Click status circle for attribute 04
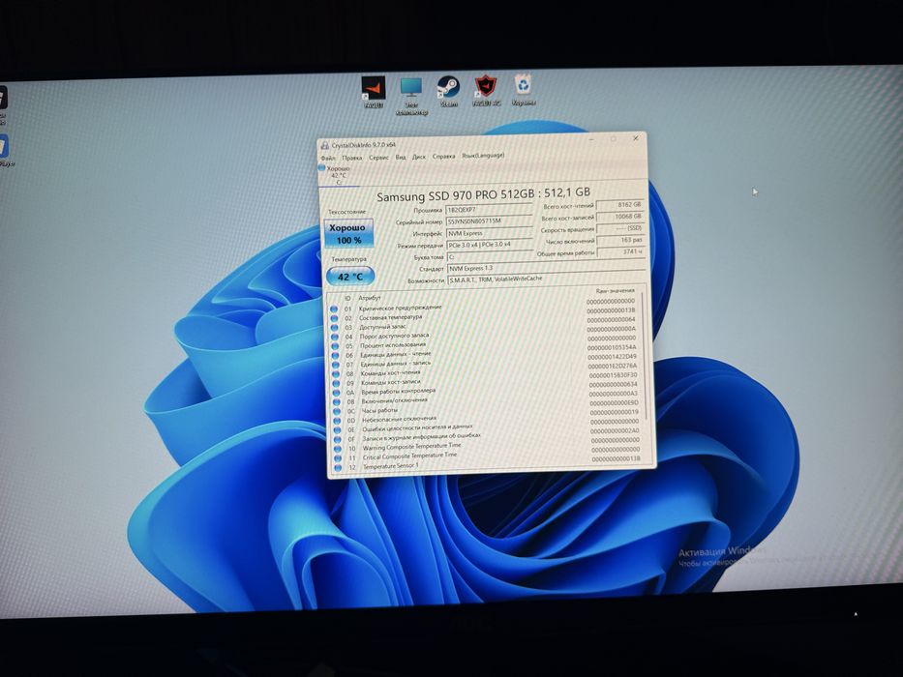 [335, 337]
